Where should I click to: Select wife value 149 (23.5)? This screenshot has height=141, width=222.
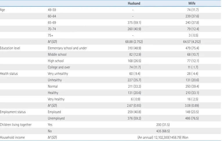coord(192,112)
